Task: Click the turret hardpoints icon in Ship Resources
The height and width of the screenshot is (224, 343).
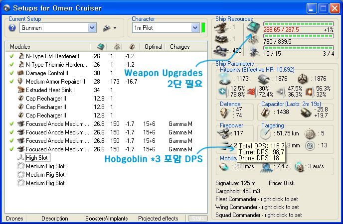Action: pyautogui.click(x=221, y=27)
